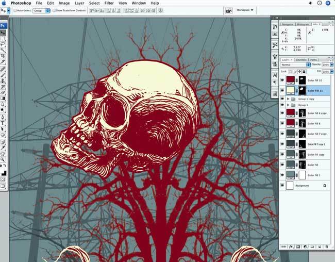The image size is (335, 262).
Task: Open the Fill slider arrow
Action: (x=332, y=72)
